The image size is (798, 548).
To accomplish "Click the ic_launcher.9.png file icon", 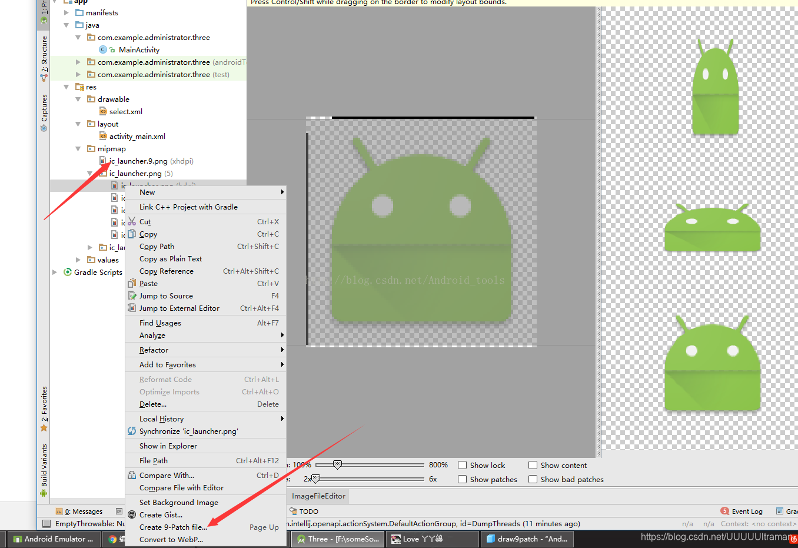I will [x=103, y=161].
